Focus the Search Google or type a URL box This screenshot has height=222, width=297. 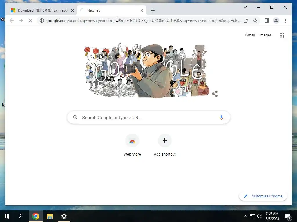(148, 117)
